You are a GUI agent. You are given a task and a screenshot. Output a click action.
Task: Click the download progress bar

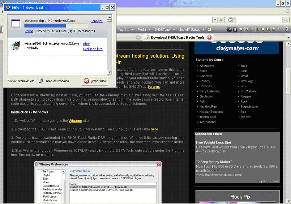point(56,26)
